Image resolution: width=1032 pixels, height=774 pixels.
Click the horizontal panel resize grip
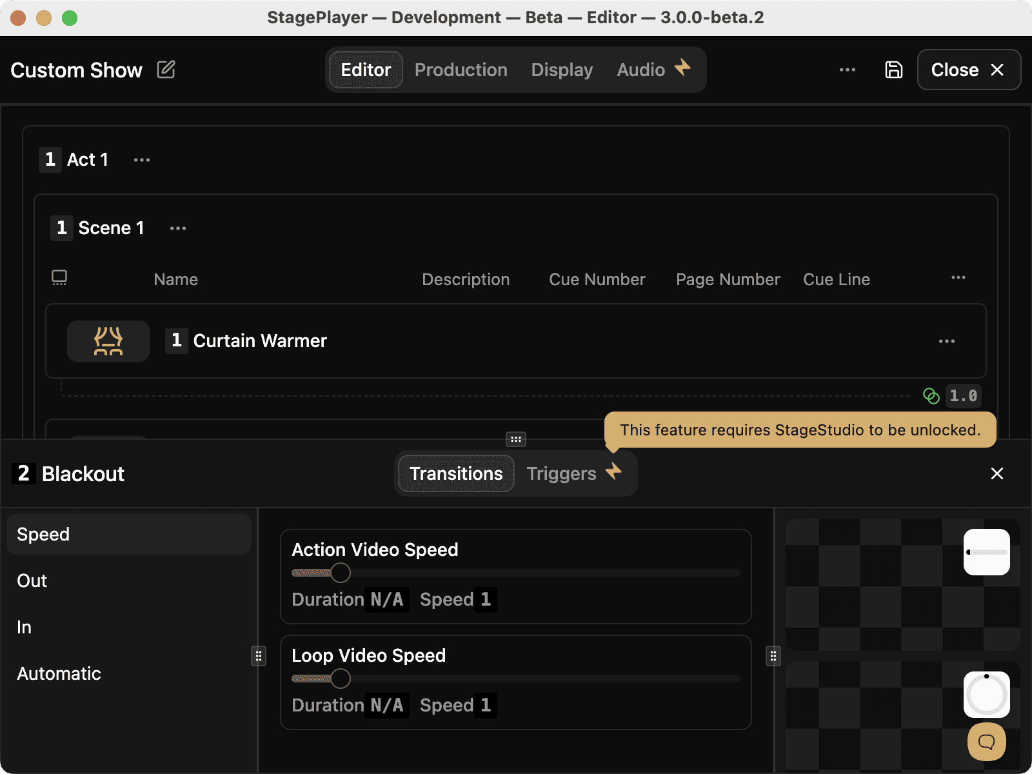coord(516,439)
